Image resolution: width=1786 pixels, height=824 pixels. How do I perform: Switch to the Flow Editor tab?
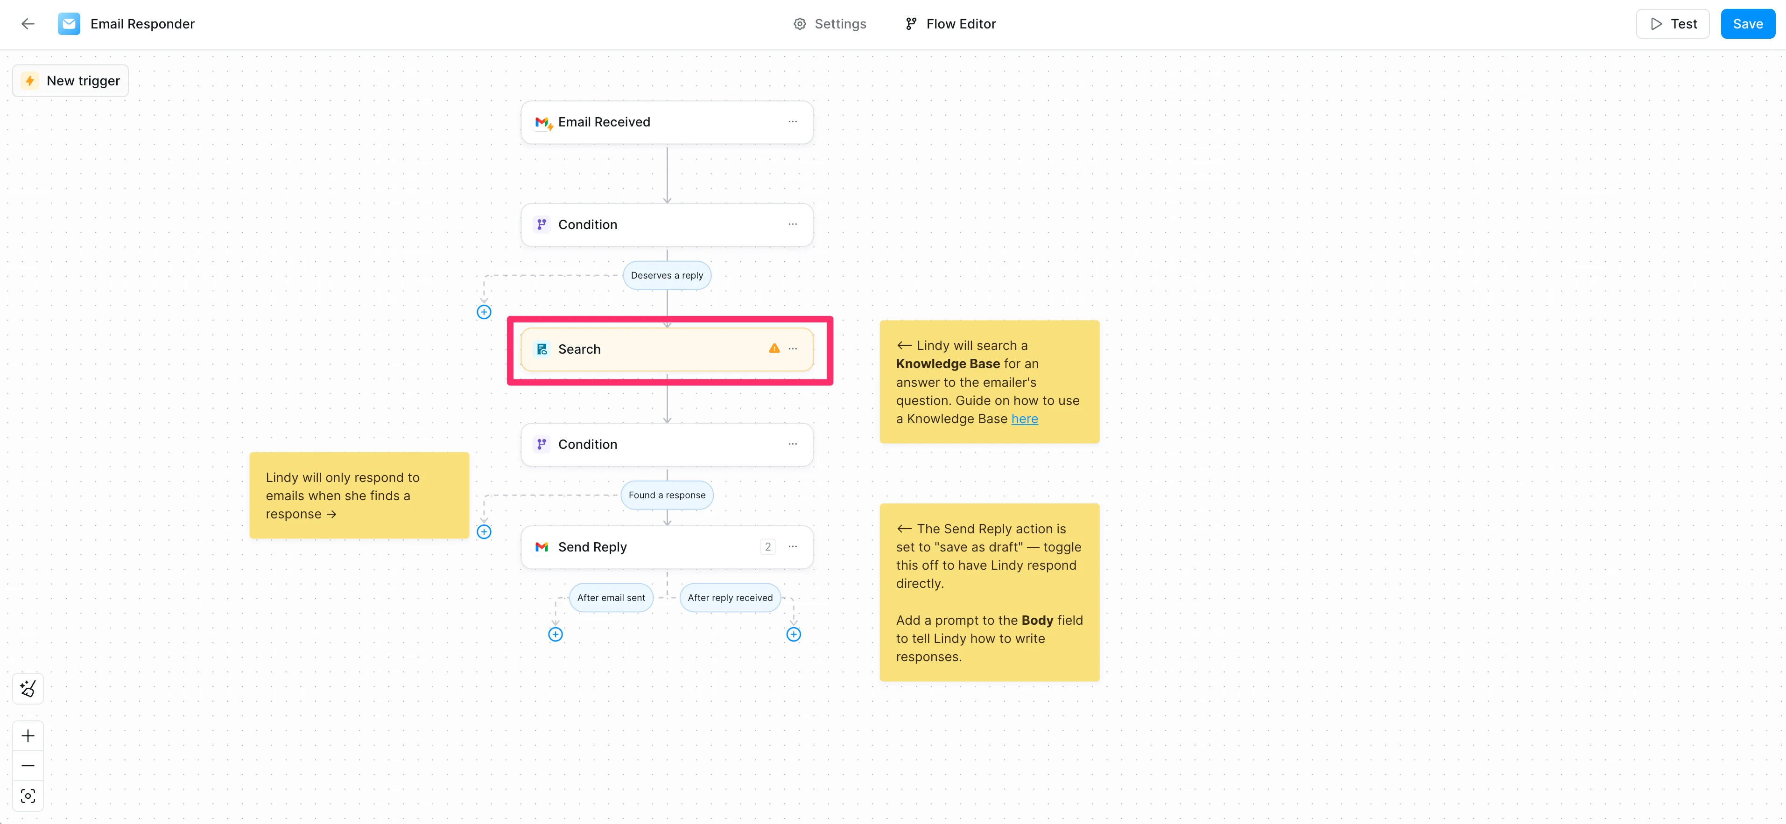point(950,23)
